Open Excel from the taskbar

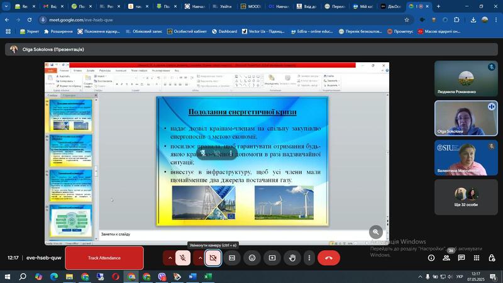click(208, 277)
